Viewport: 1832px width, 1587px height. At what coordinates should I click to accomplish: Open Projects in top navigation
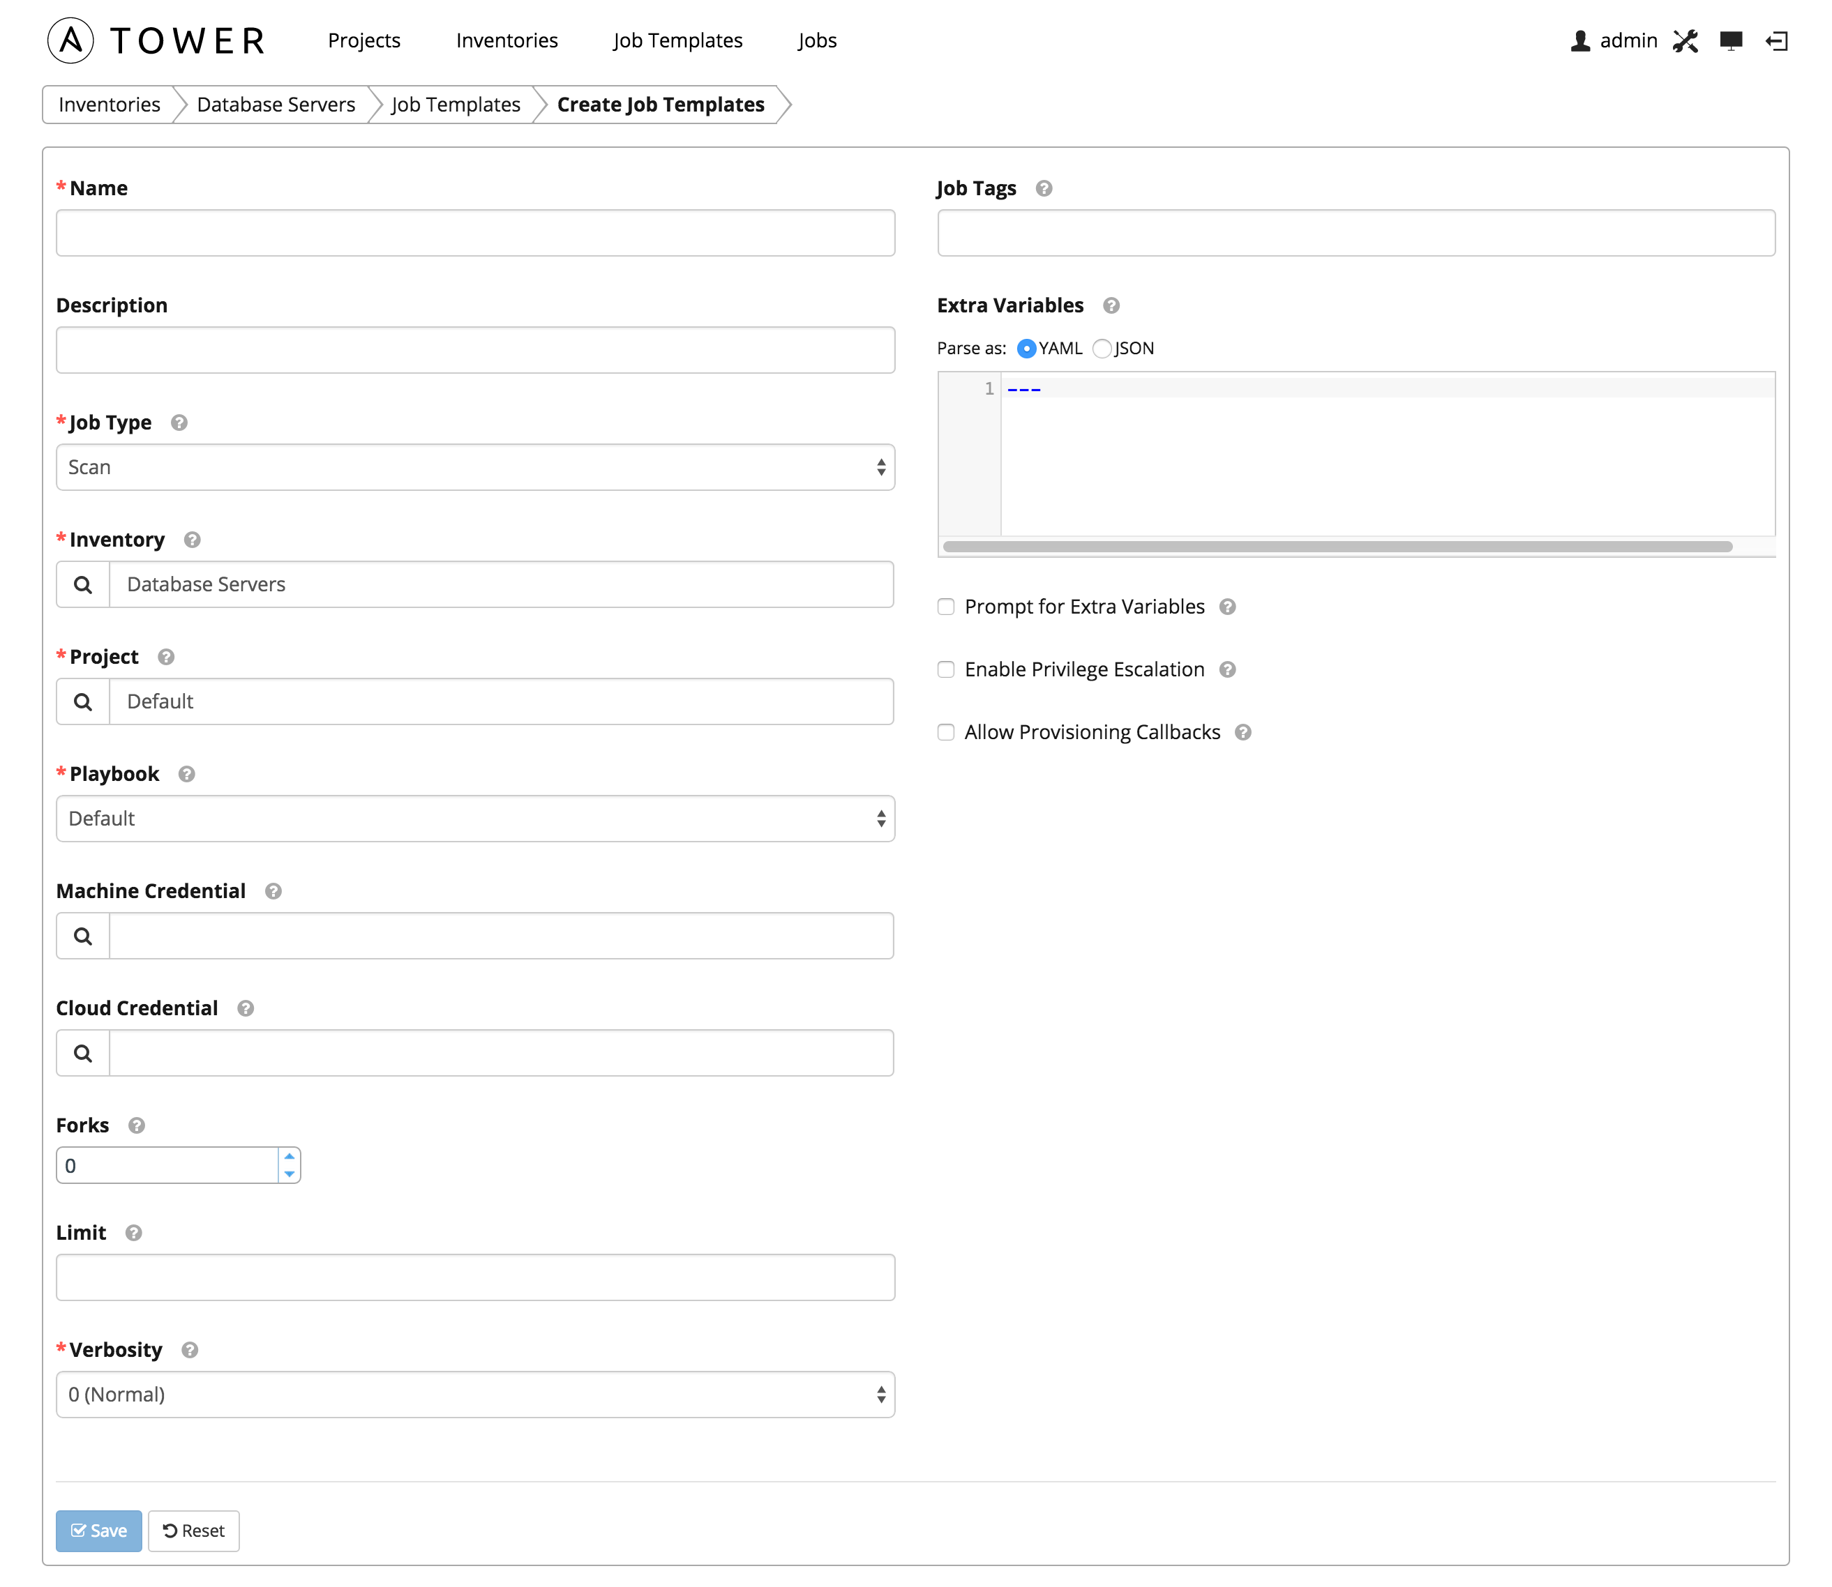[364, 40]
